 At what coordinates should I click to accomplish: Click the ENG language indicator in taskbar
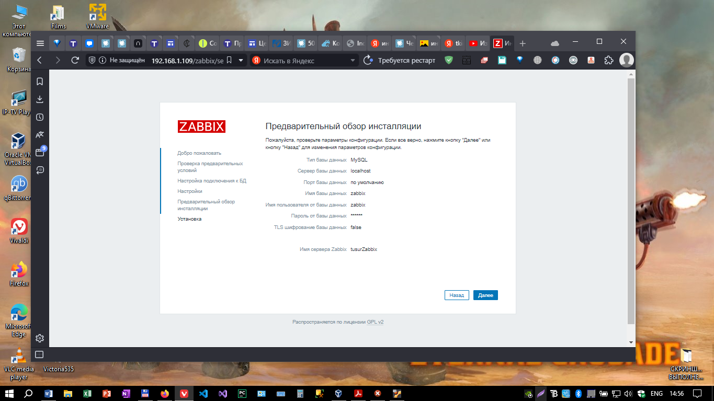tap(656, 393)
